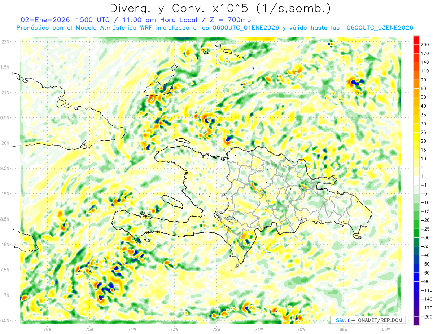Select the '-50' colorbar value
Screen dimensions: 433x334
pyautogui.click(x=426, y=264)
